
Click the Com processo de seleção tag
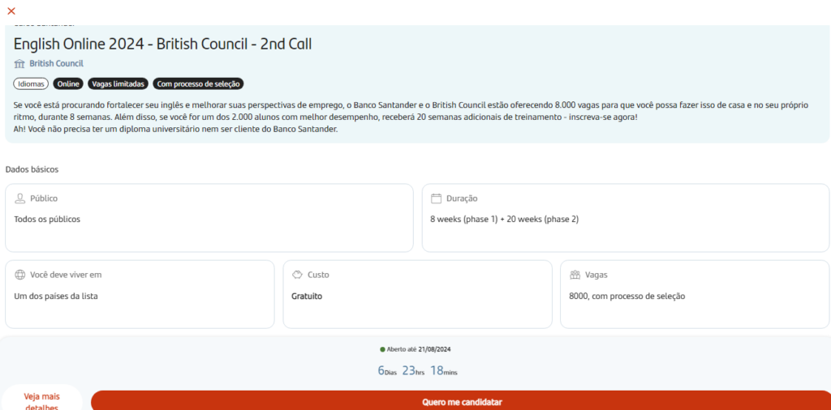click(198, 83)
